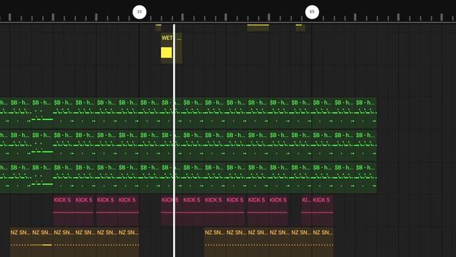
Task: Click the white playhead line
Action: point(174,140)
